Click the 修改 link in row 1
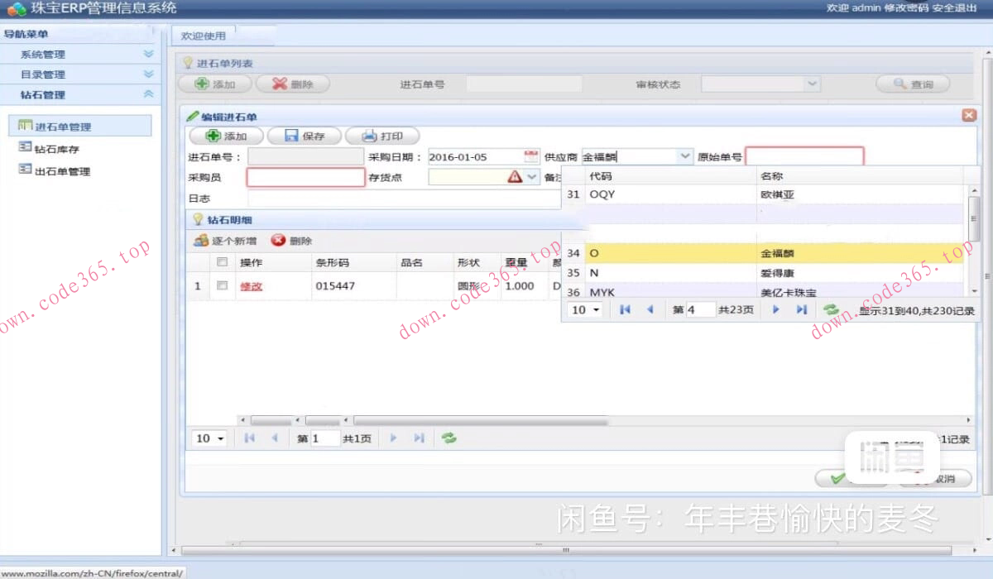This screenshot has width=993, height=579. coord(251,286)
